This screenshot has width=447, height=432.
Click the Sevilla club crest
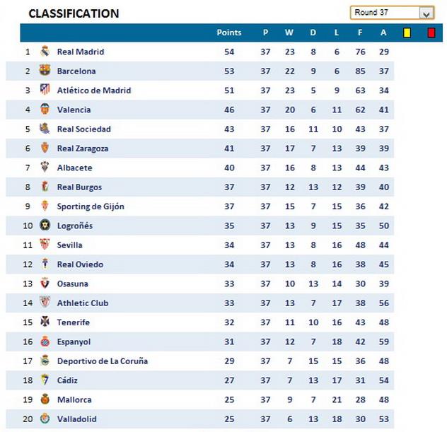(x=45, y=245)
